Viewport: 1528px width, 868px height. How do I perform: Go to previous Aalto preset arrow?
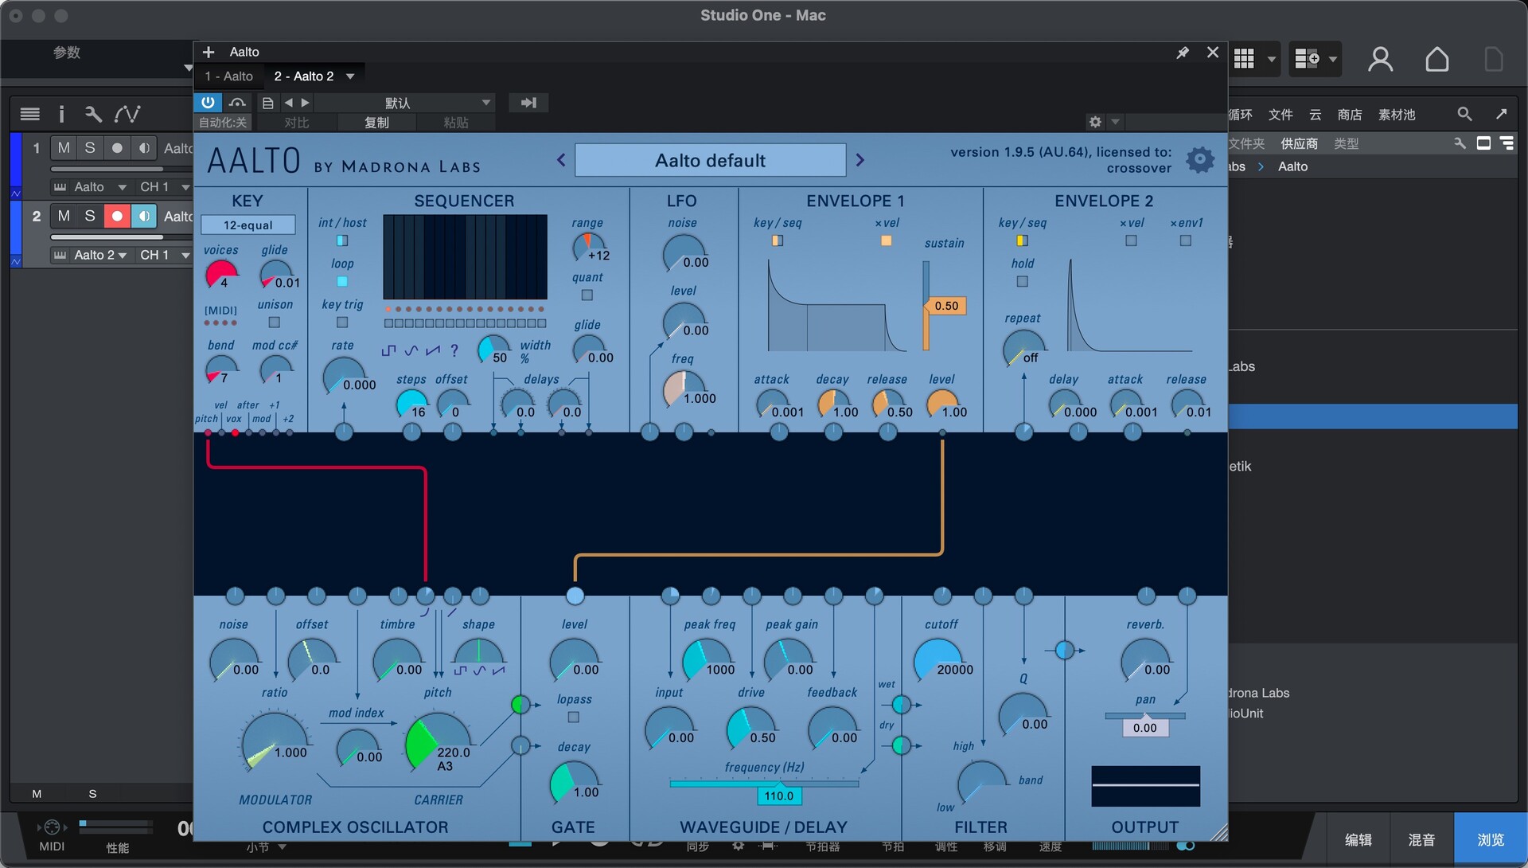click(561, 160)
